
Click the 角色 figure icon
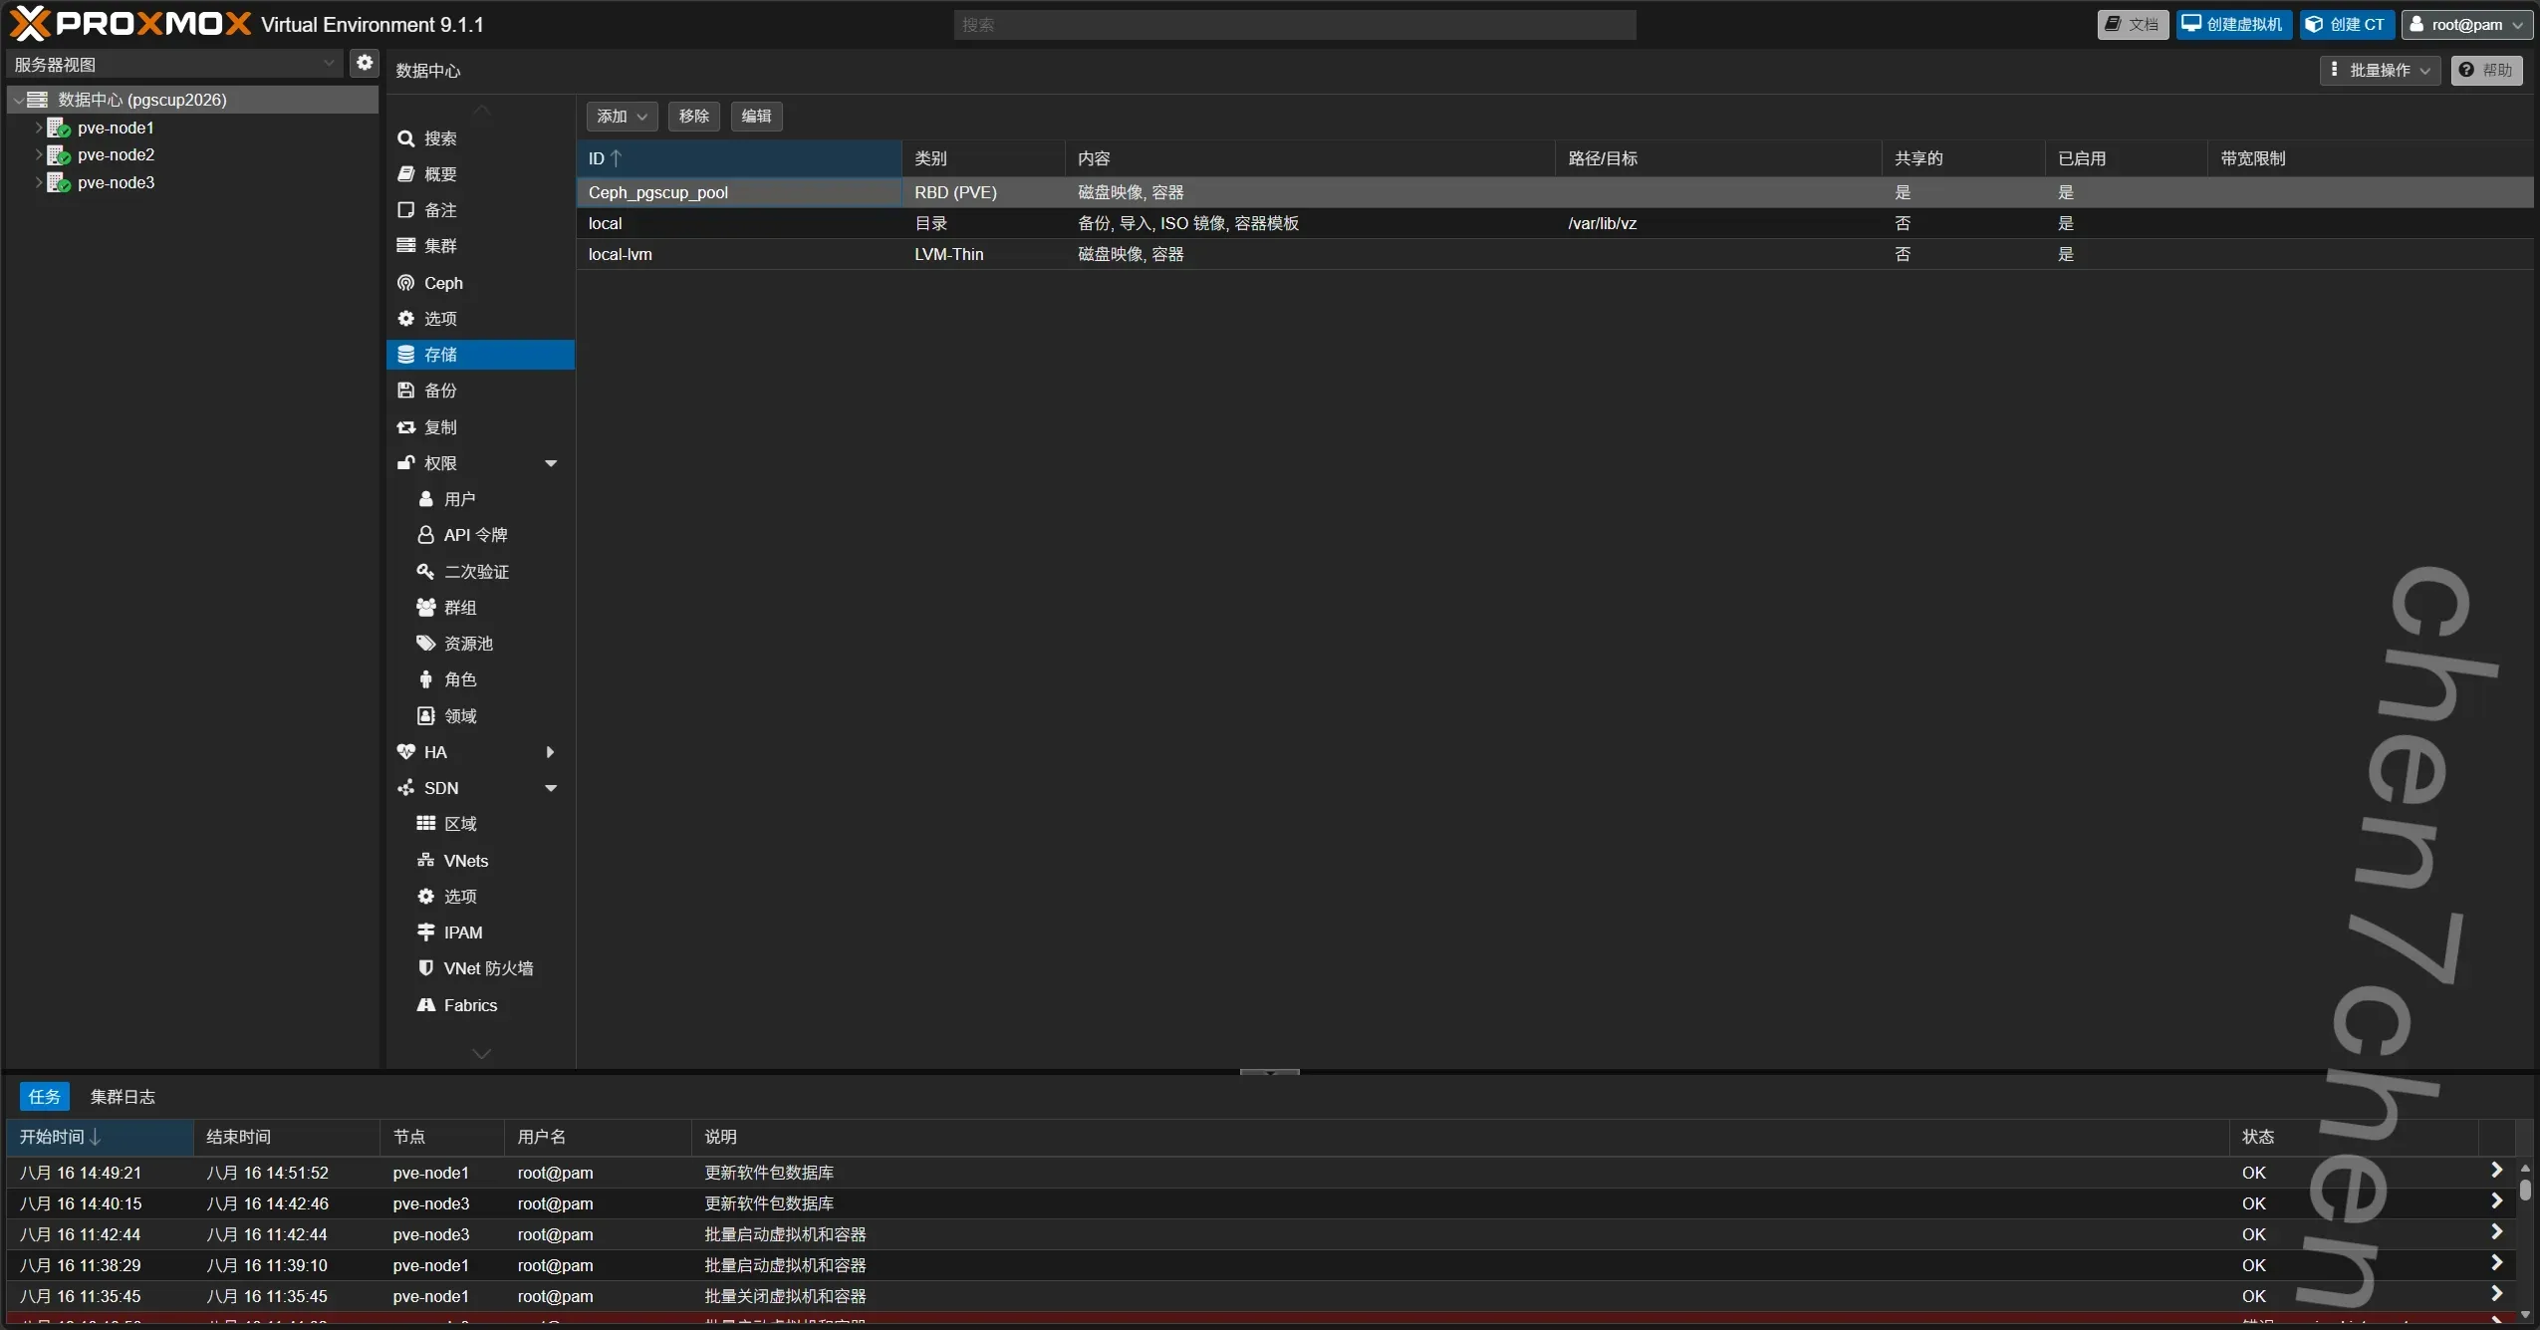click(426, 679)
